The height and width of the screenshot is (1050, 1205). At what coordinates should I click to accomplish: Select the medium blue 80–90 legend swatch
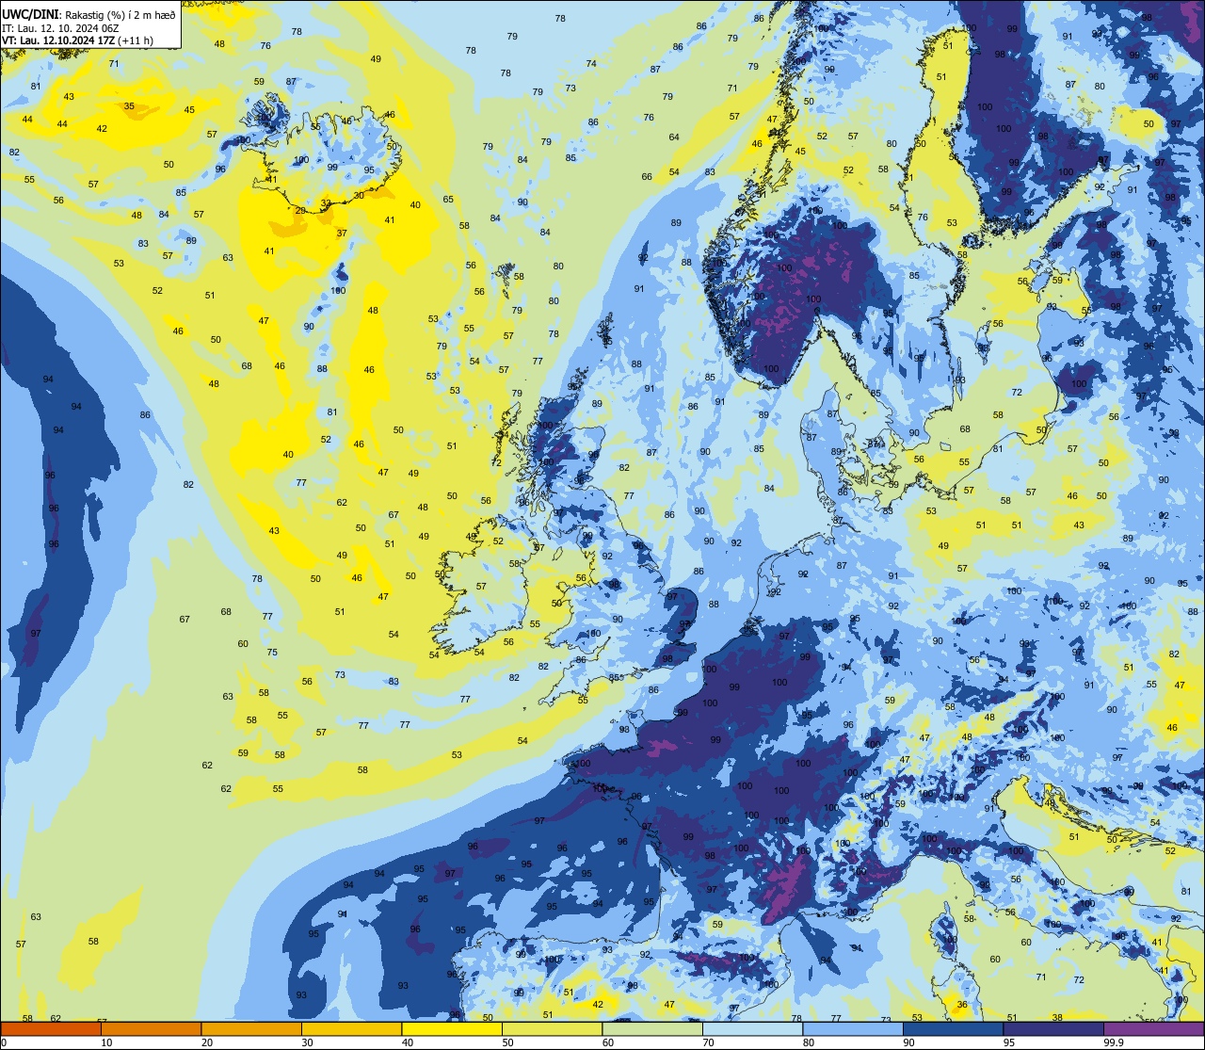[853, 1029]
